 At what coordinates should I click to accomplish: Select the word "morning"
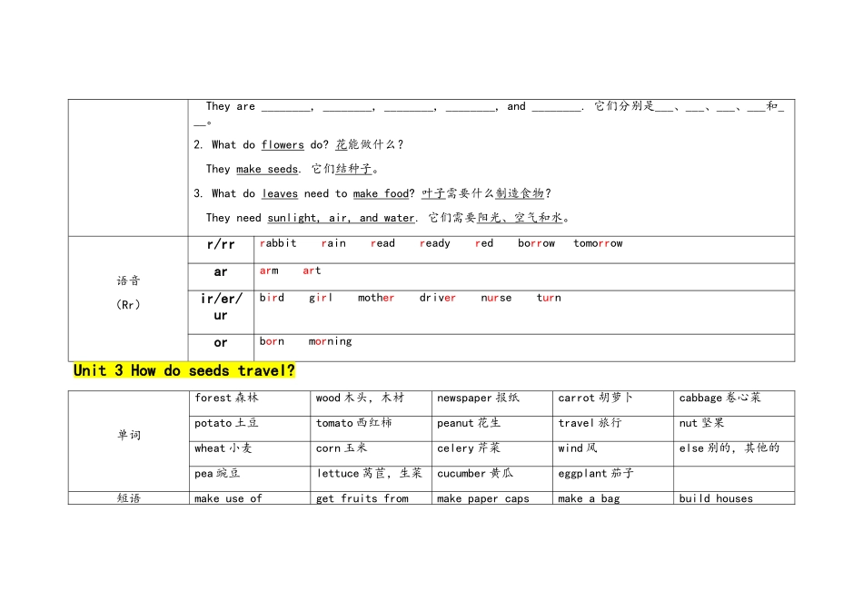[331, 341]
